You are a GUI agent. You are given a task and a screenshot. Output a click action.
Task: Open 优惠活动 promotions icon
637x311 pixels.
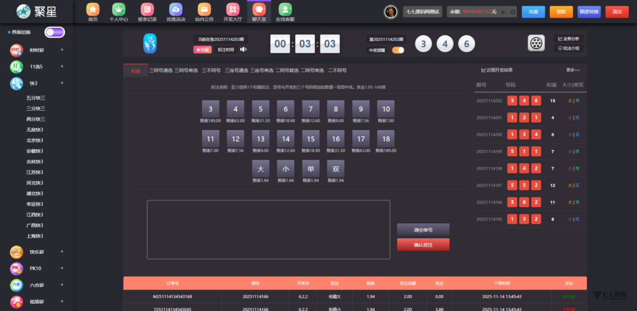[175, 9]
